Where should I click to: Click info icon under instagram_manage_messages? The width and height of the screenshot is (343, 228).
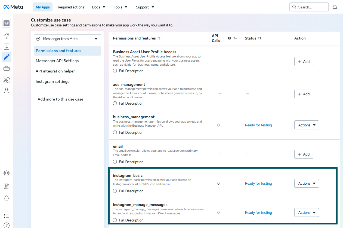[115, 220]
